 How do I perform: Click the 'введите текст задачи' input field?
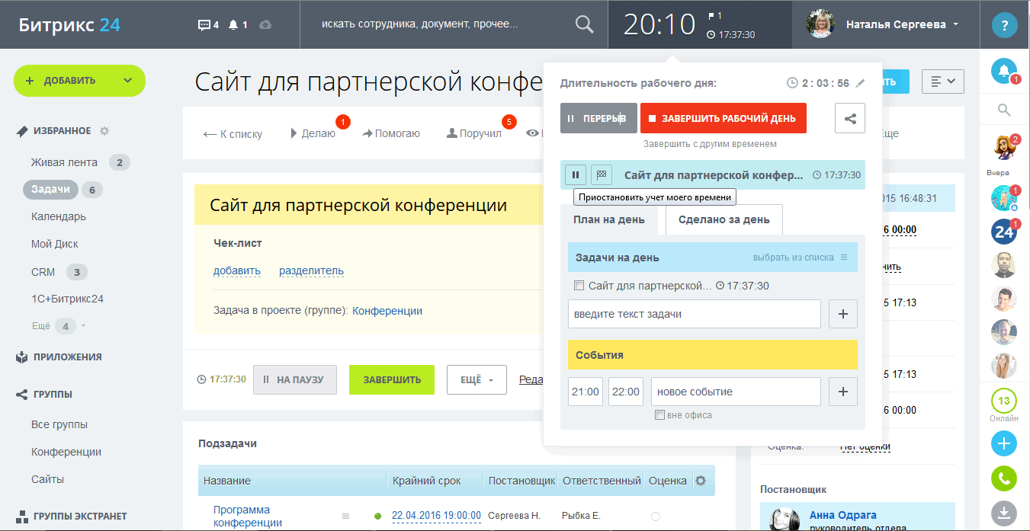tap(694, 314)
